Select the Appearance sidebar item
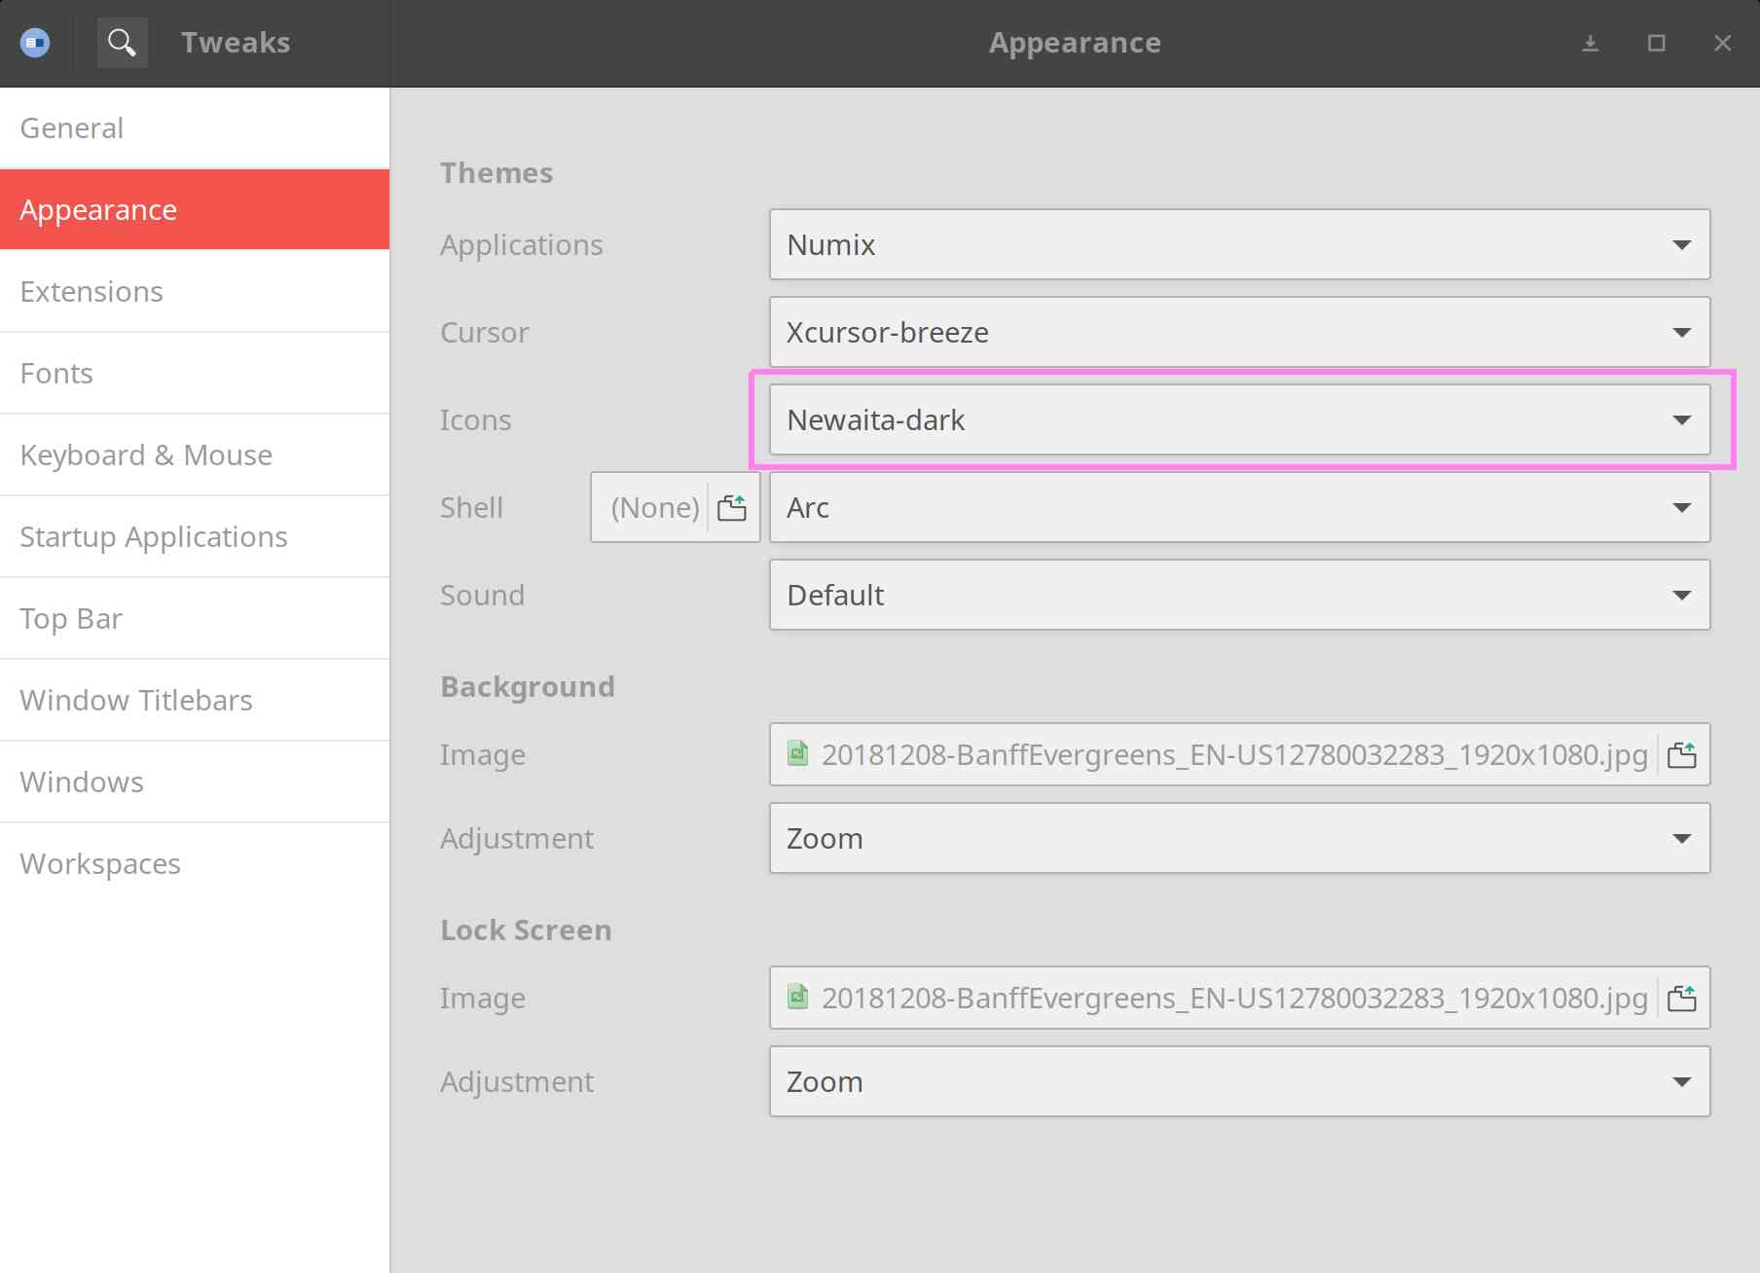The height and width of the screenshot is (1273, 1760). click(x=195, y=209)
